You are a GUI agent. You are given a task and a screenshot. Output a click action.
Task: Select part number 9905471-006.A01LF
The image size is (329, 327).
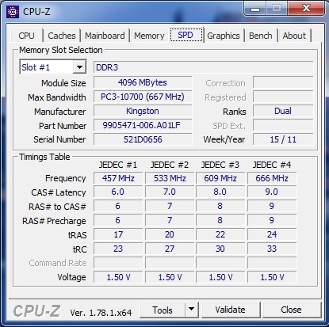tap(143, 125)
